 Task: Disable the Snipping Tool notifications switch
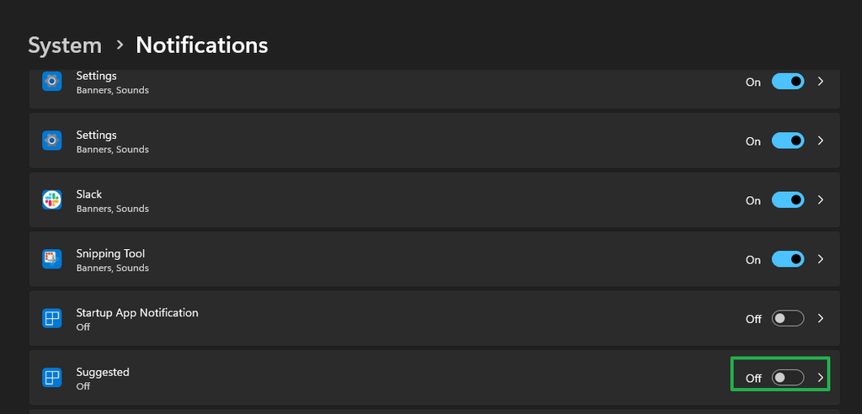[788, 259]
